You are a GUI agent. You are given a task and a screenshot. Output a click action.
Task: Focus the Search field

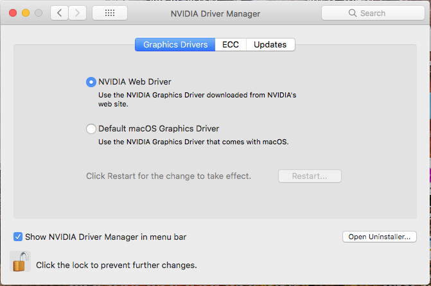373,13
